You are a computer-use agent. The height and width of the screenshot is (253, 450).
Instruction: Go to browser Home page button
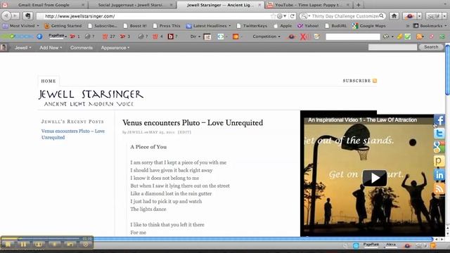click(x=394, y=16)
